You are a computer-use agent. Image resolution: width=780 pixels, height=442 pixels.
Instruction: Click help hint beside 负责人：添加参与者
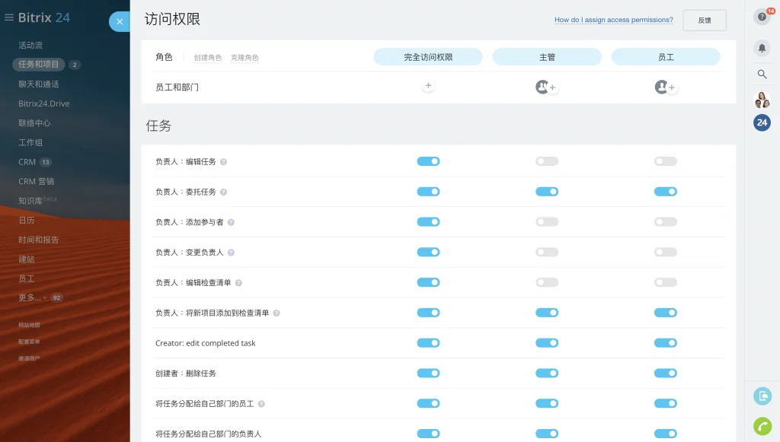[231, 222]
